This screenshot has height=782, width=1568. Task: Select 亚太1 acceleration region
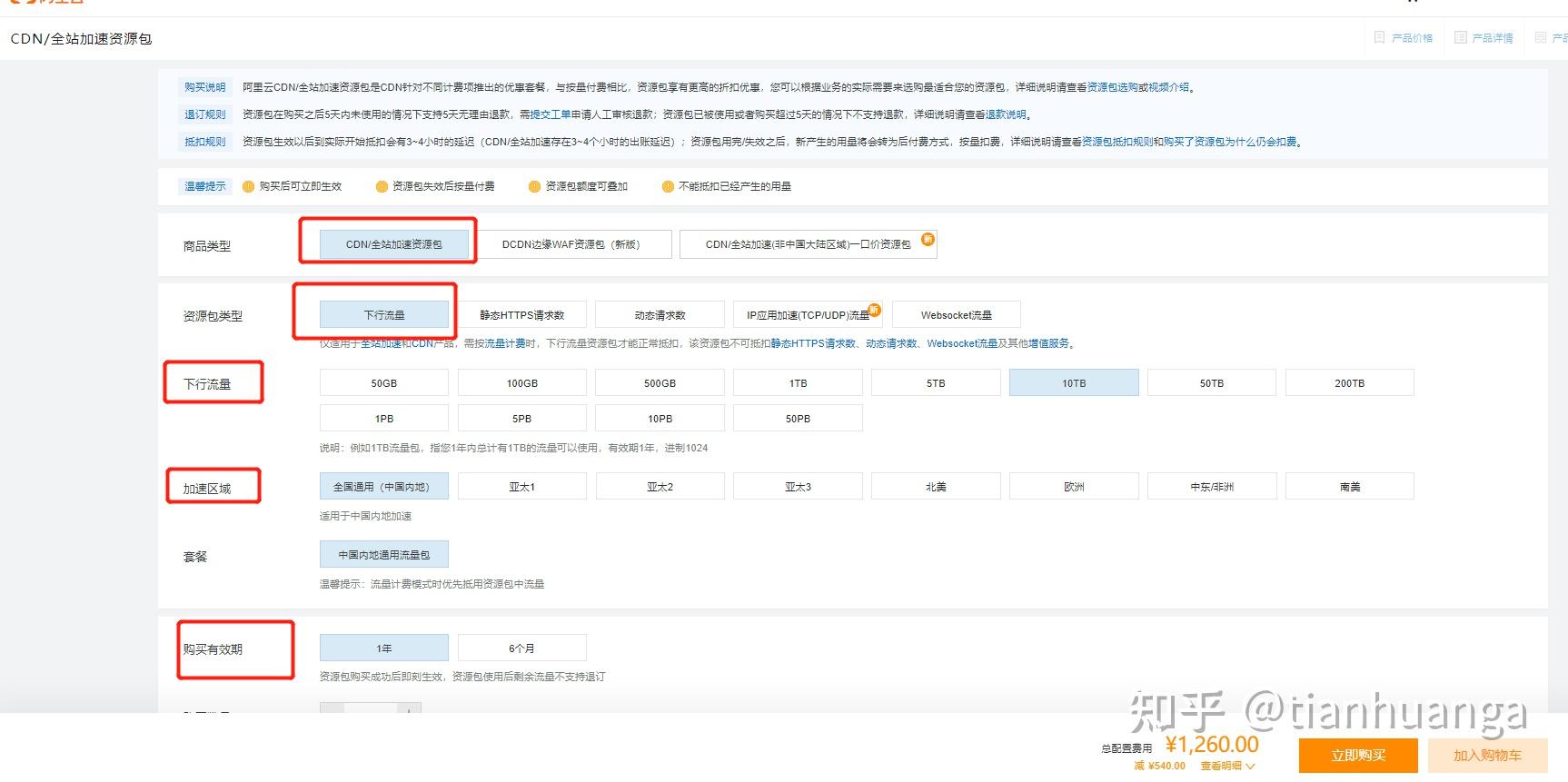(x=522, y=487)
